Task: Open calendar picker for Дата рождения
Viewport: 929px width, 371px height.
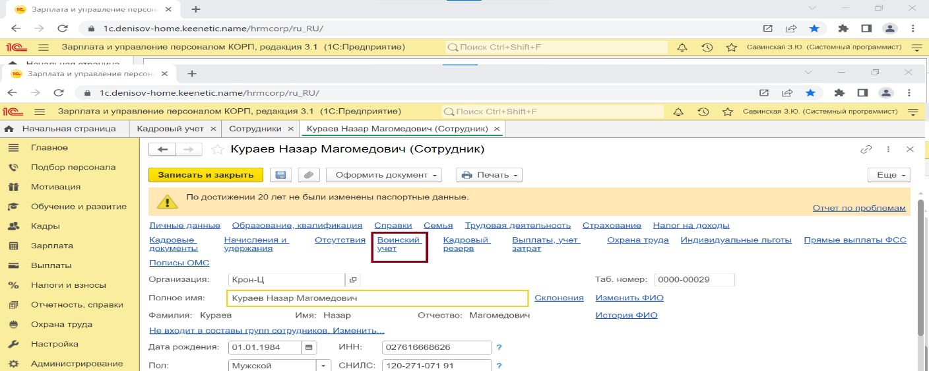Action: 309,347
